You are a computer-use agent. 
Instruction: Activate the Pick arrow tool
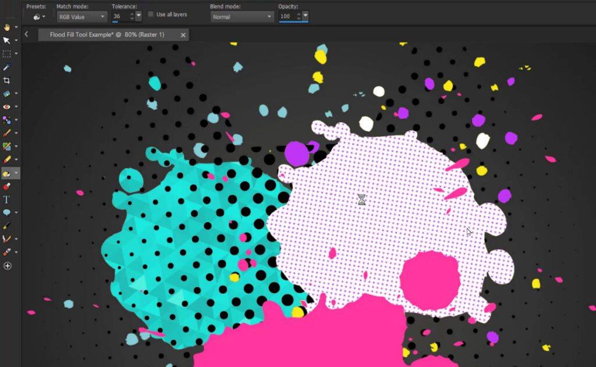(8, 41)
